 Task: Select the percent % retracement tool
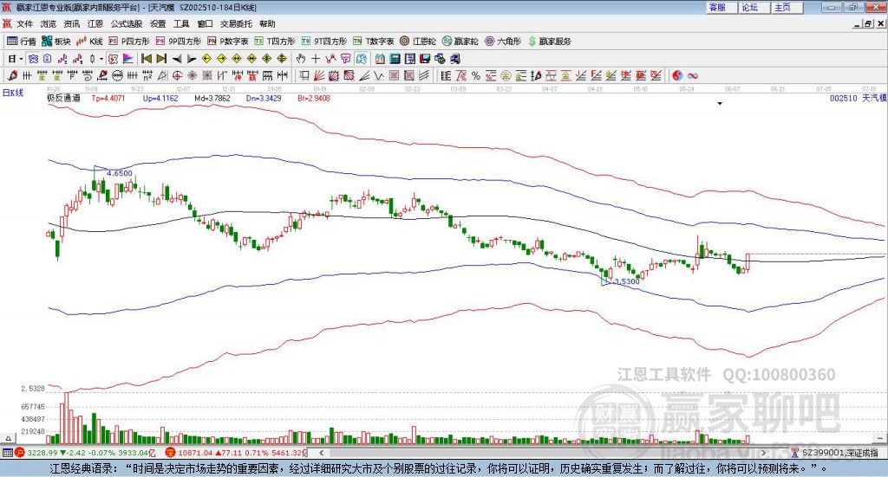point(476,75)
